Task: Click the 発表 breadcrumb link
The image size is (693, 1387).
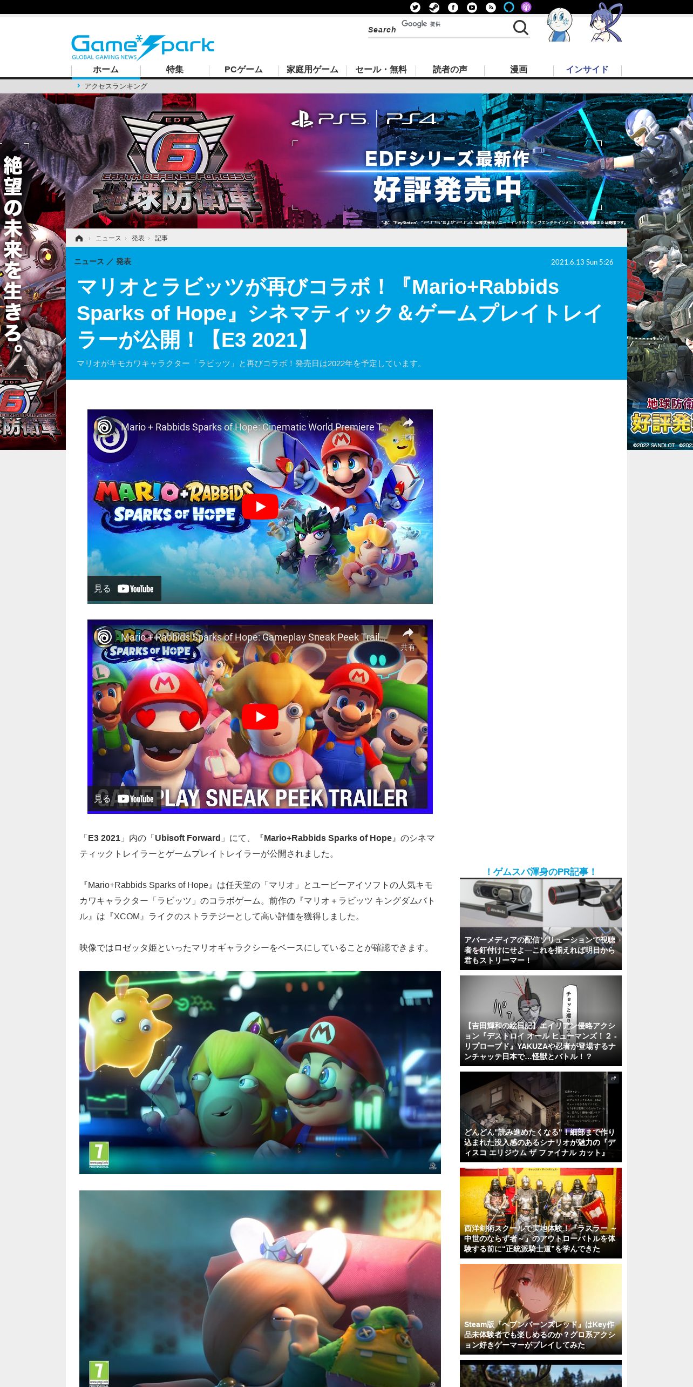Action: pos(138,238)
